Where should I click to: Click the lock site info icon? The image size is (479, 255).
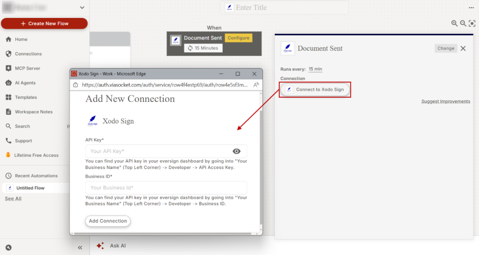75,85
